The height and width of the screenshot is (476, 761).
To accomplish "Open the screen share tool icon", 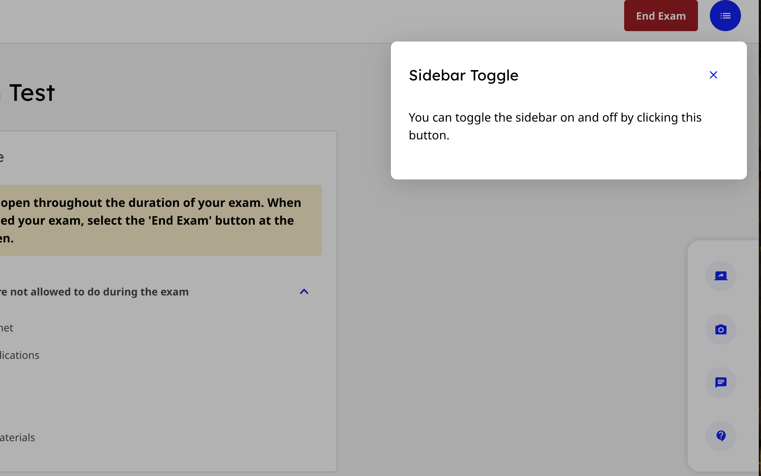I will tap(721, 276).
